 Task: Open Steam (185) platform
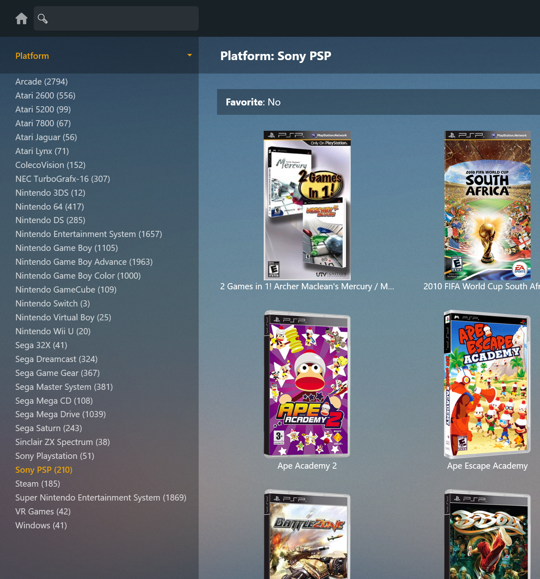pos(38,484)
